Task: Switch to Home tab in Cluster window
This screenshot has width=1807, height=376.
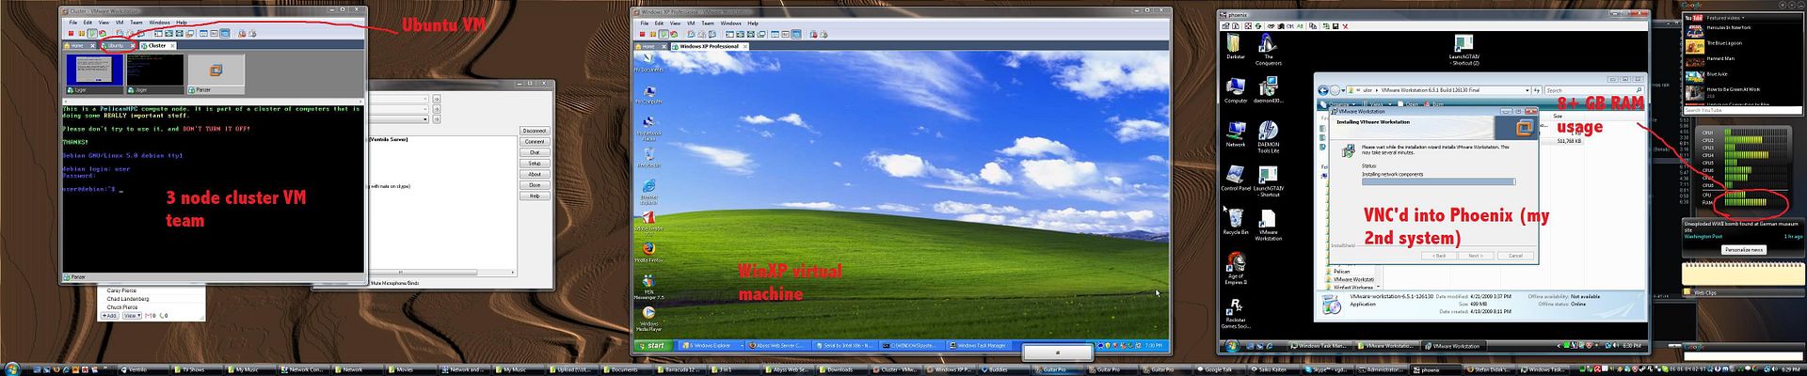Action: tap(76, 45)
